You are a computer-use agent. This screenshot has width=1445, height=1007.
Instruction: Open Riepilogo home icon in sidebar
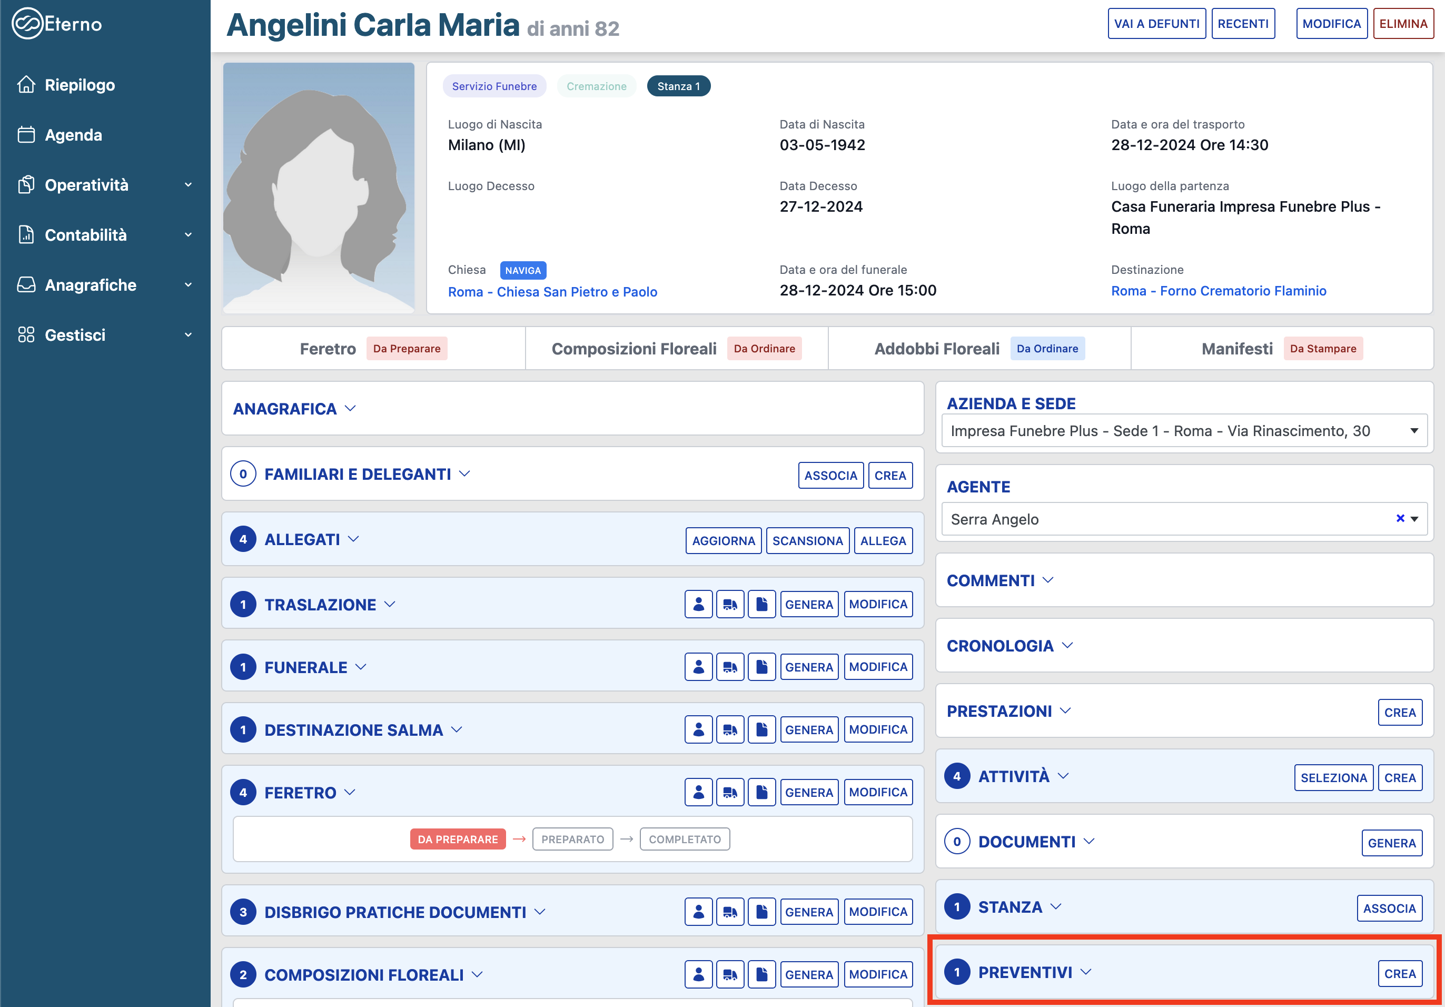point(26,85)
